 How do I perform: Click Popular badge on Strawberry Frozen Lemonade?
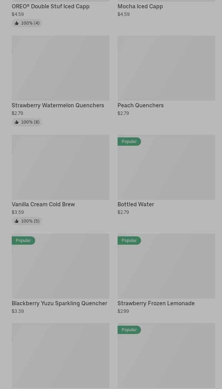point(129,241)
